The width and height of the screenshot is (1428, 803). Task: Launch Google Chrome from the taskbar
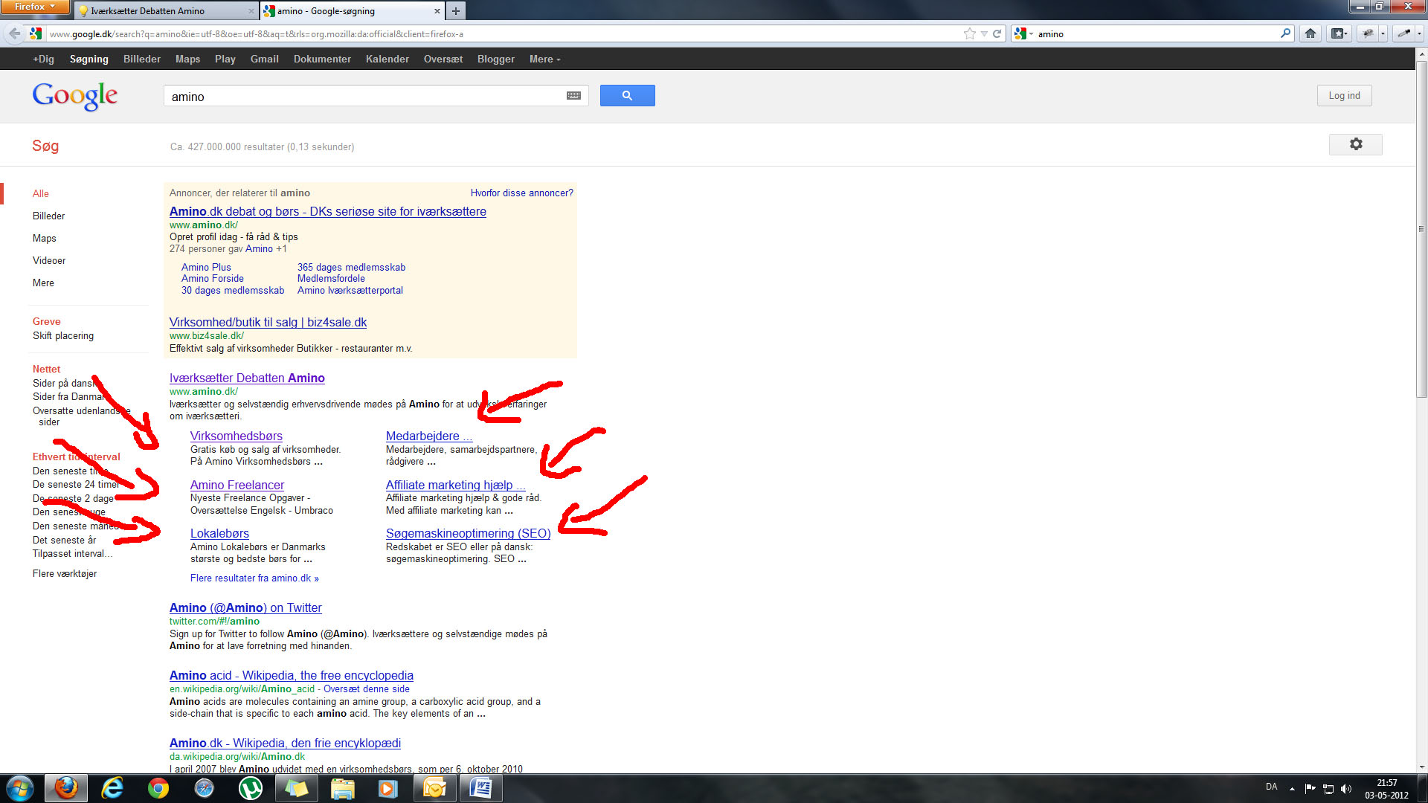[158, 788]
